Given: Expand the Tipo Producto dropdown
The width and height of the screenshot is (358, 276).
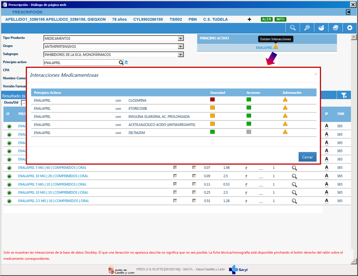Looking at the screenshot, I should 181,38.
